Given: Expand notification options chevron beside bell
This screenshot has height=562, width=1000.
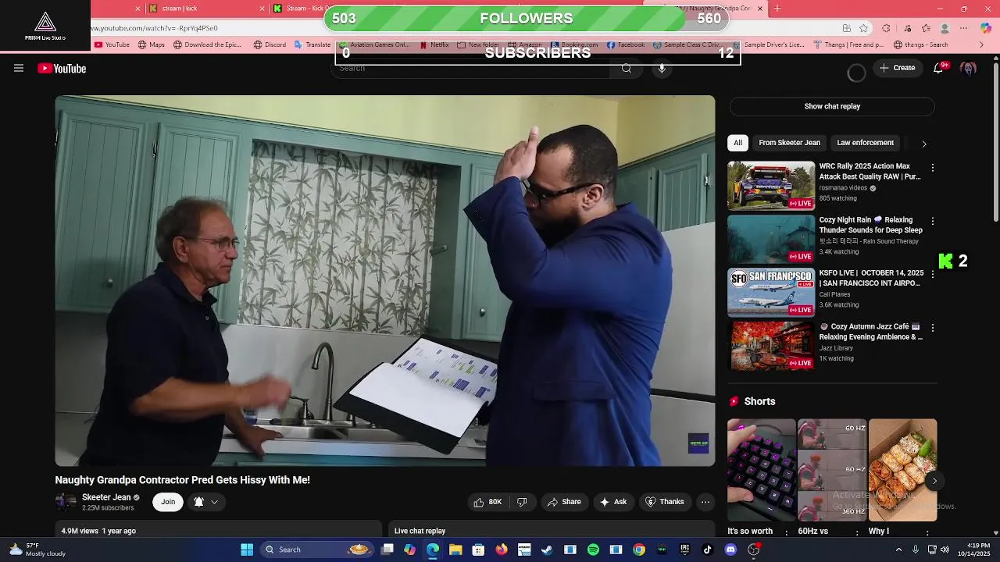Looking at the screenshot, I should click(x=214, y=502).
